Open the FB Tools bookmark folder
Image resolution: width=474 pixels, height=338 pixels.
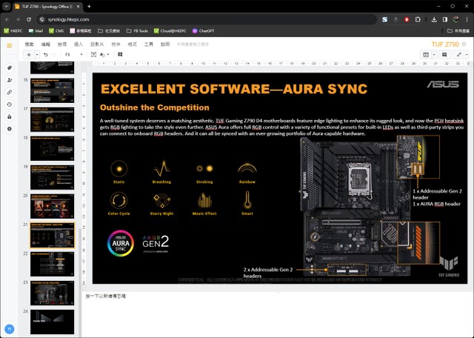coord(137,31)
